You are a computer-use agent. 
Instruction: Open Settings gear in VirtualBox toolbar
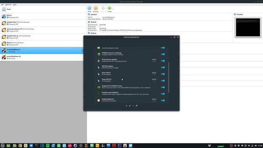coord(96,8)
